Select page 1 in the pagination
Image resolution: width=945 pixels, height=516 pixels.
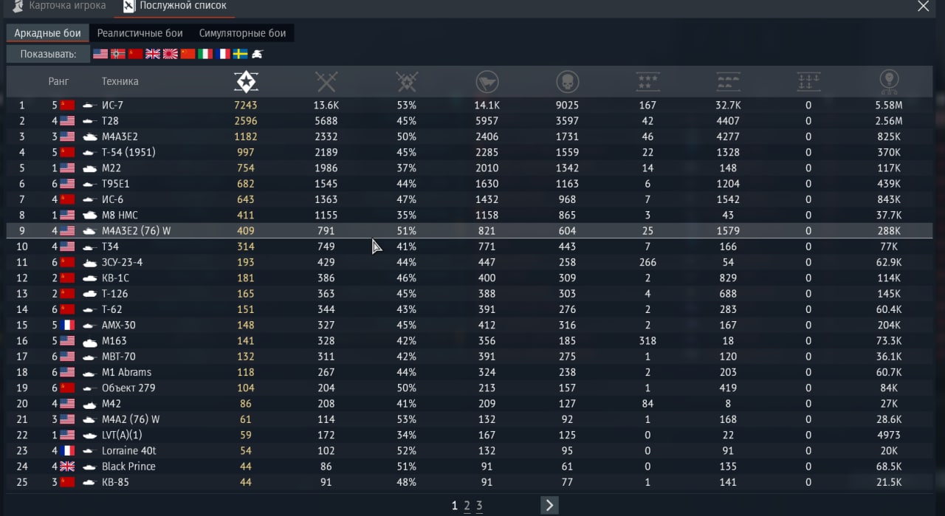pos(455,506)
